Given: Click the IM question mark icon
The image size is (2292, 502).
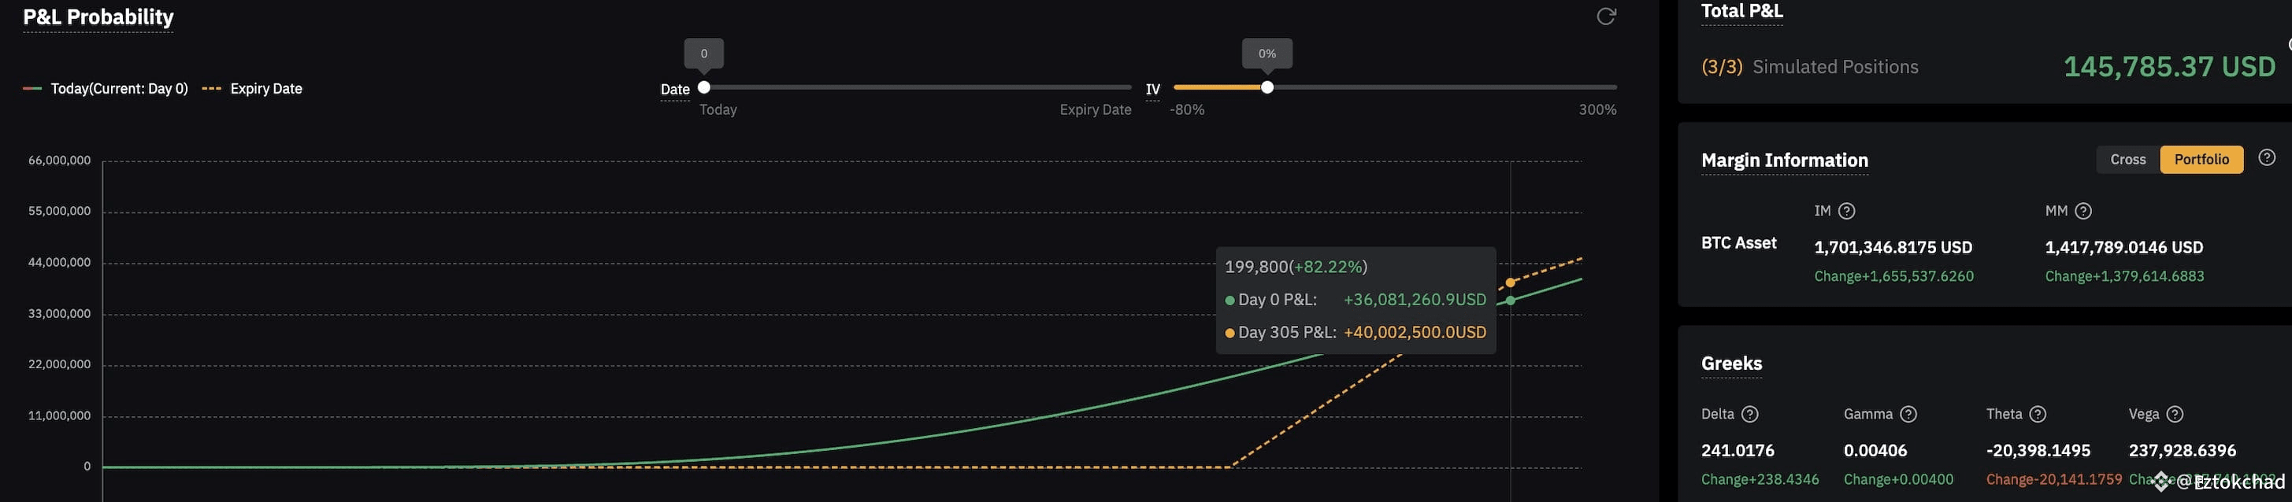Looking at the screenshot, I should tap(1846, 211).
